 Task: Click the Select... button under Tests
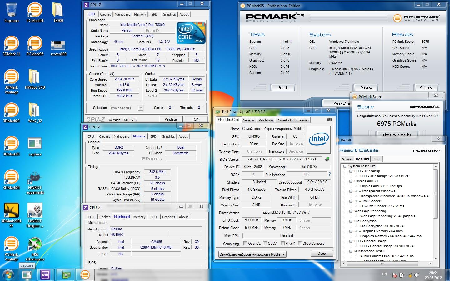[x=284, y=88]
